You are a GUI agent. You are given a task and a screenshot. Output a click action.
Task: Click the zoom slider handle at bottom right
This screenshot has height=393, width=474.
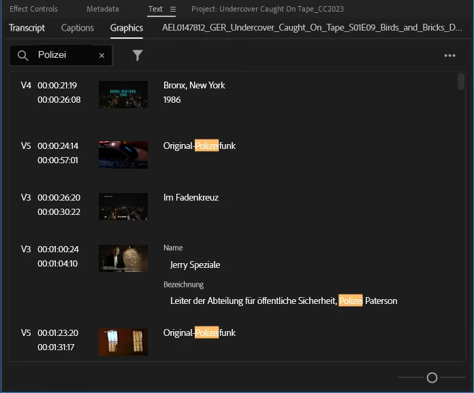(432, 377)
